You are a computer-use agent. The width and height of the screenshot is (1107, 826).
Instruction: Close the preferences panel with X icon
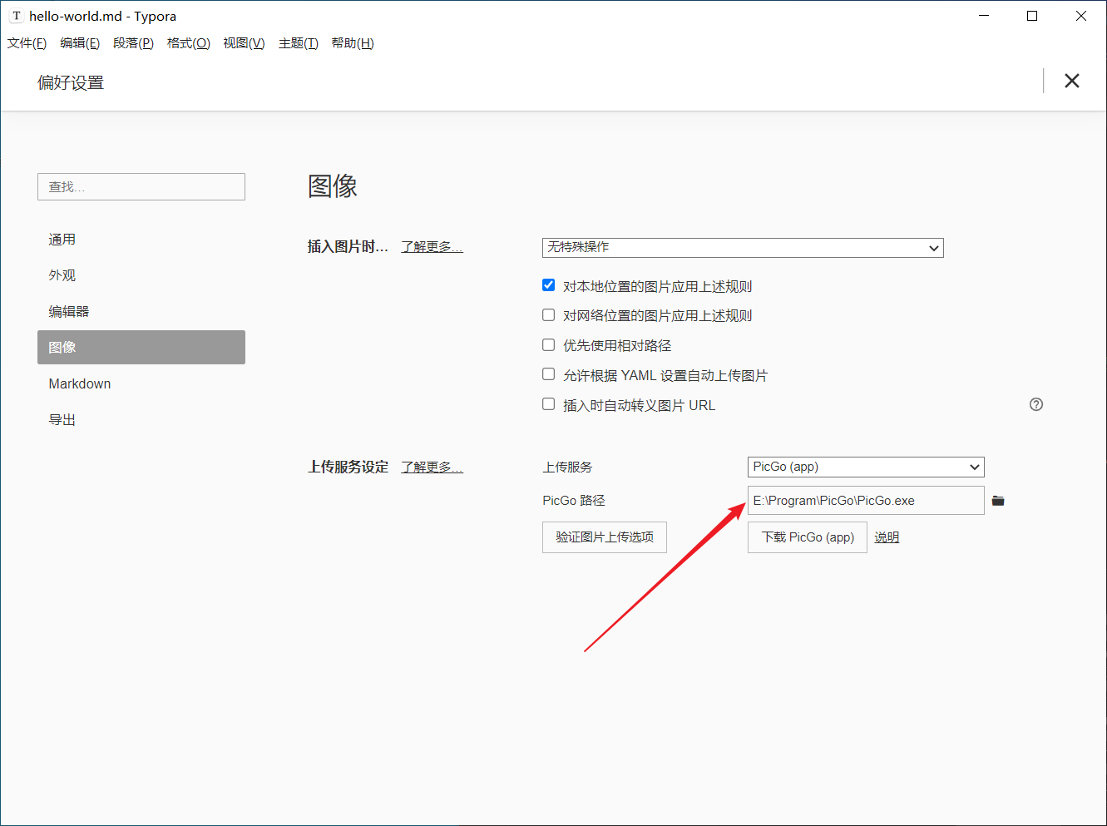pyautogui.click(x=1071, y=81)
